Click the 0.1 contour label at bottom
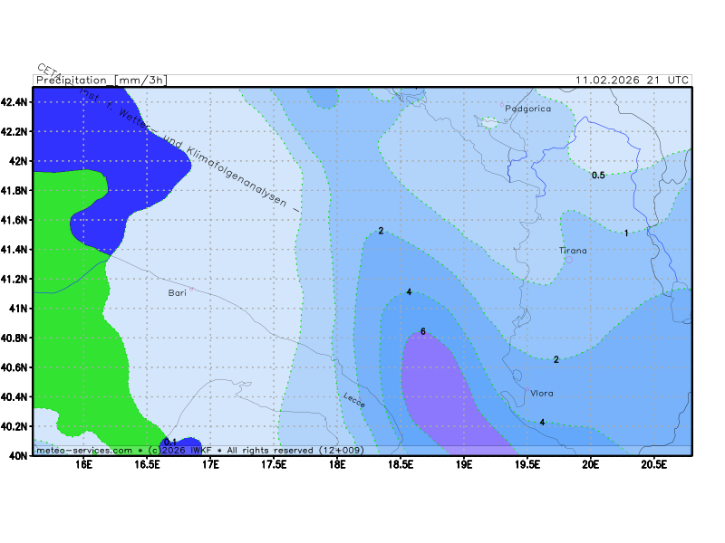This screenshot has height=543, width=725. pos(170,443)
